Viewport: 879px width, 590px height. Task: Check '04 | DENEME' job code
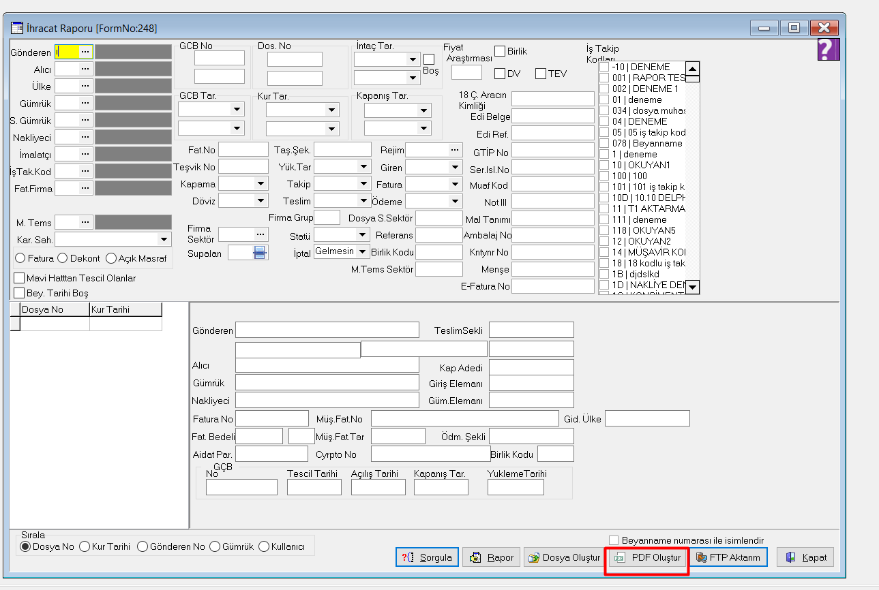(604, 121)
